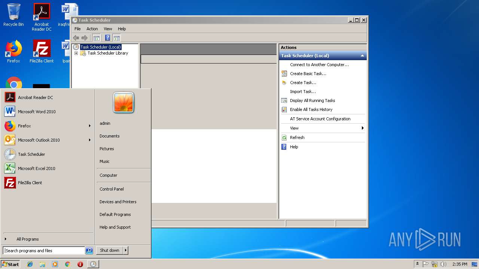Toggle the Show/Hide Action Pane toolbar icon
The width and height of the screenshot is (479, 269).
click(x=117, y=38)
